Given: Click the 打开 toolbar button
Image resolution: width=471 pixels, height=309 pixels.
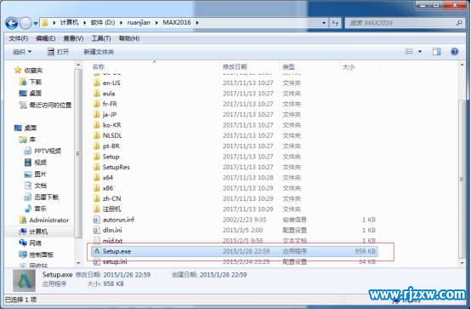Looking at the screenshot, I should 59,52.
